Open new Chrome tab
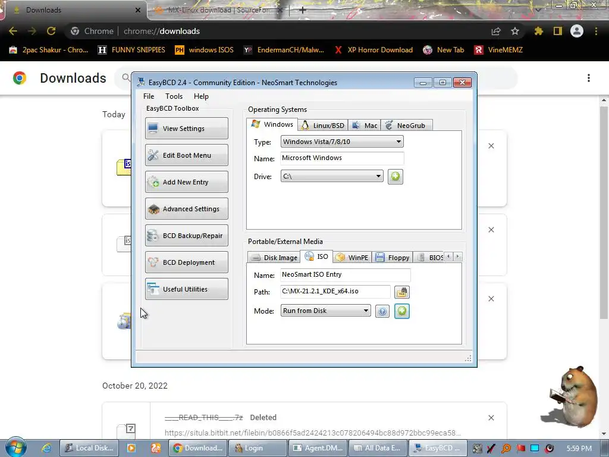Image resolution: width=609 pixels, height=457 pixels. [303, 10]
